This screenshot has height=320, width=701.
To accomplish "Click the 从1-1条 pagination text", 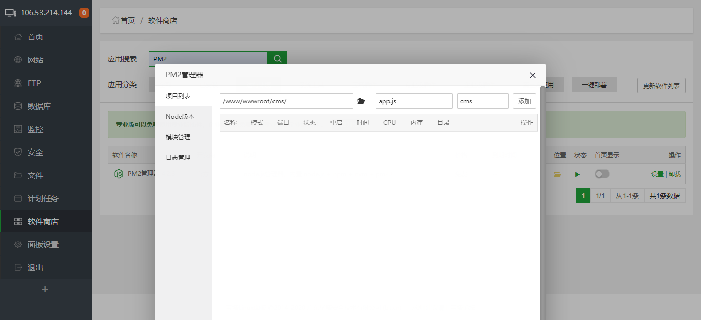I will point(627,196).
